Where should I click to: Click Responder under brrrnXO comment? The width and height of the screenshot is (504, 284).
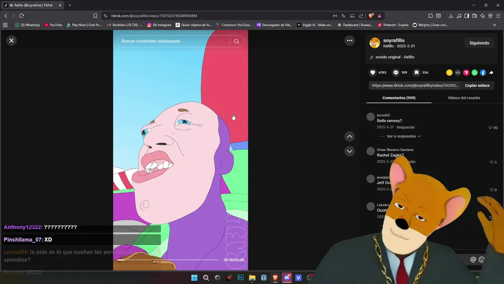(x=406, y=127)
